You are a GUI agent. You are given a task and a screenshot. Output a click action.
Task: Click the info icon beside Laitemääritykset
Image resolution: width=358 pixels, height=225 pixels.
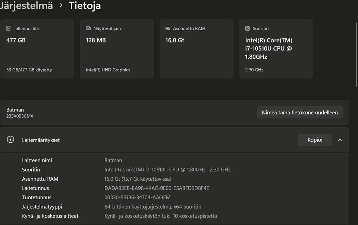[10, 140]
